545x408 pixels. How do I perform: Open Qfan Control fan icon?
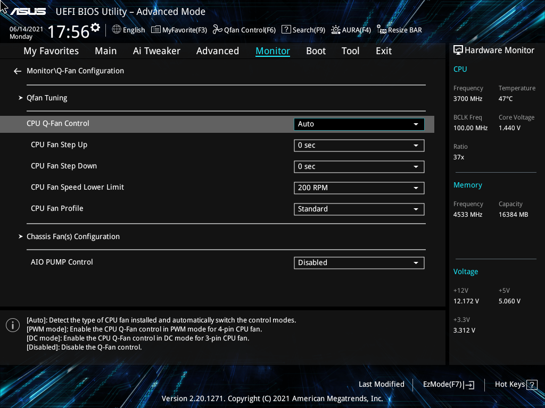218,30
